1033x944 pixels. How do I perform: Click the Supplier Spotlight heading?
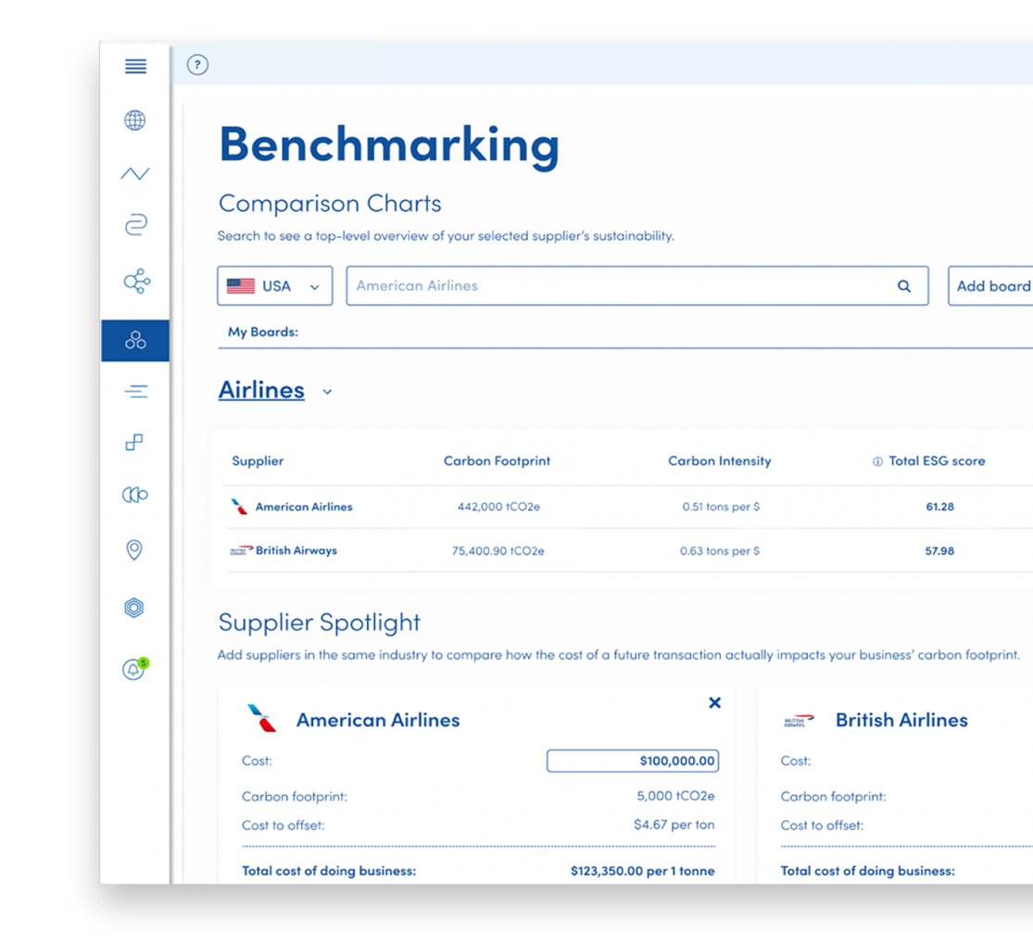(x=320, y=623)
